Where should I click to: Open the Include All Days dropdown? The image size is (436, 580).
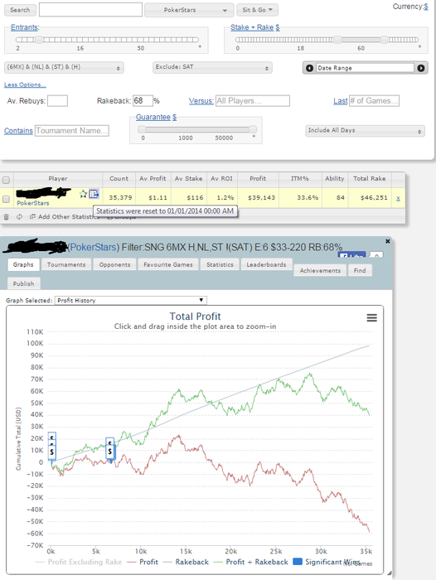pyautogui.click(x=365, y=131)
